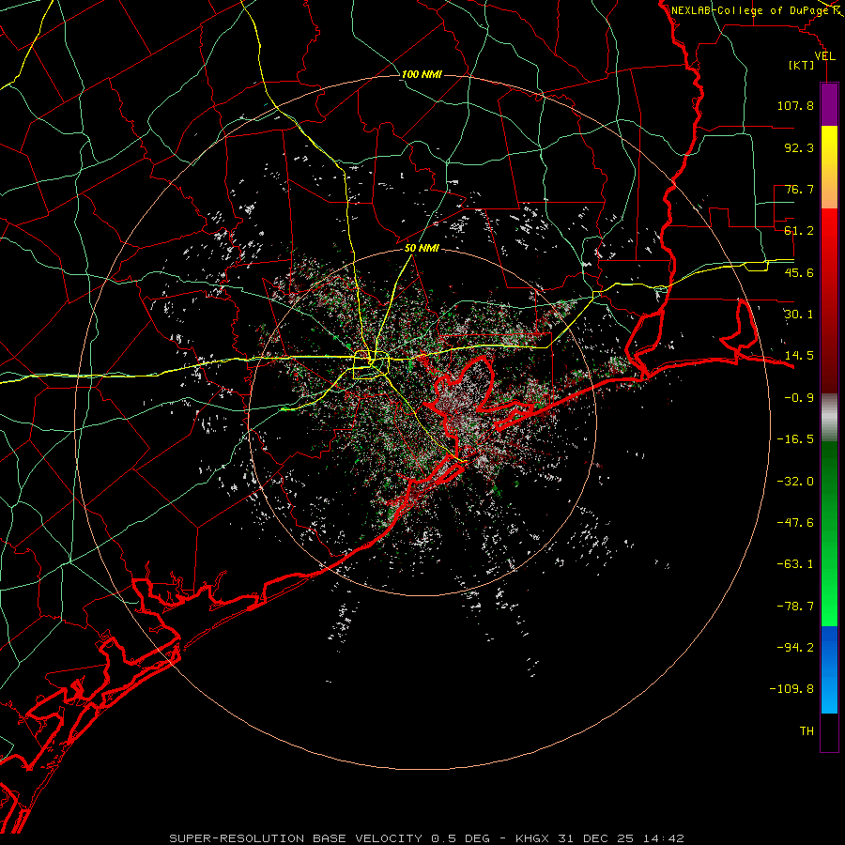Click the Super-Resolution Base Velocity caption line
Screen dimensions: 845x845
[x=426, y=838]
